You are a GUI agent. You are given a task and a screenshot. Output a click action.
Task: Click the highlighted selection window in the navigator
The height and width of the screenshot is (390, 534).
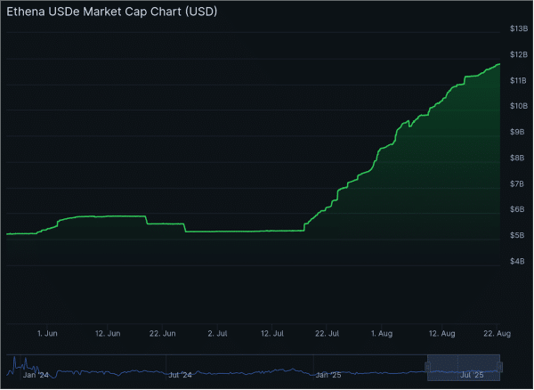464,365
